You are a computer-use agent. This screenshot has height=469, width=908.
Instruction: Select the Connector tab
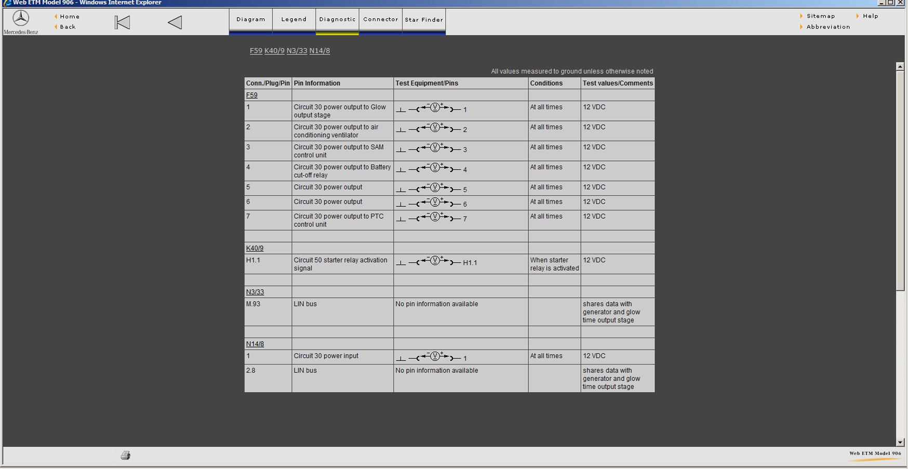[x=381, y=20]
